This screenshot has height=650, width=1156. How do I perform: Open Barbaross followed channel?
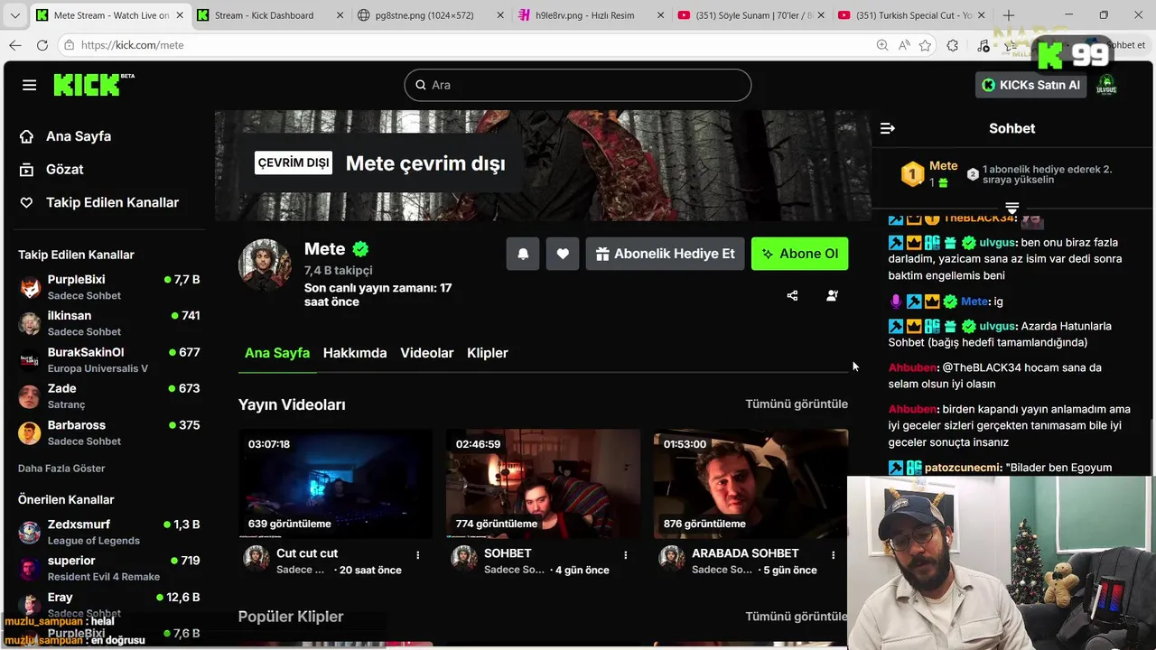[109, 432]
